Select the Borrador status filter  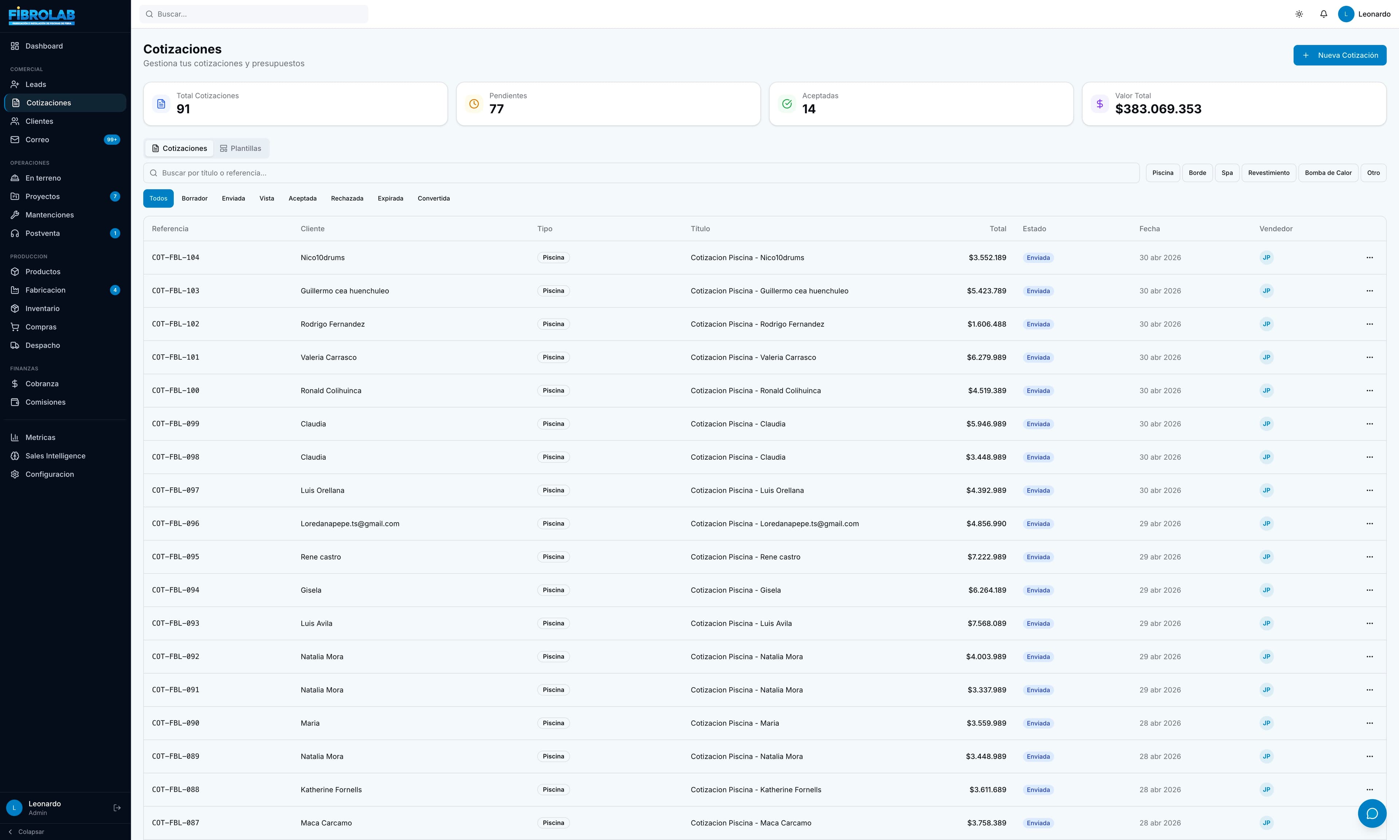pyautogui.click(x=195, y=198)
